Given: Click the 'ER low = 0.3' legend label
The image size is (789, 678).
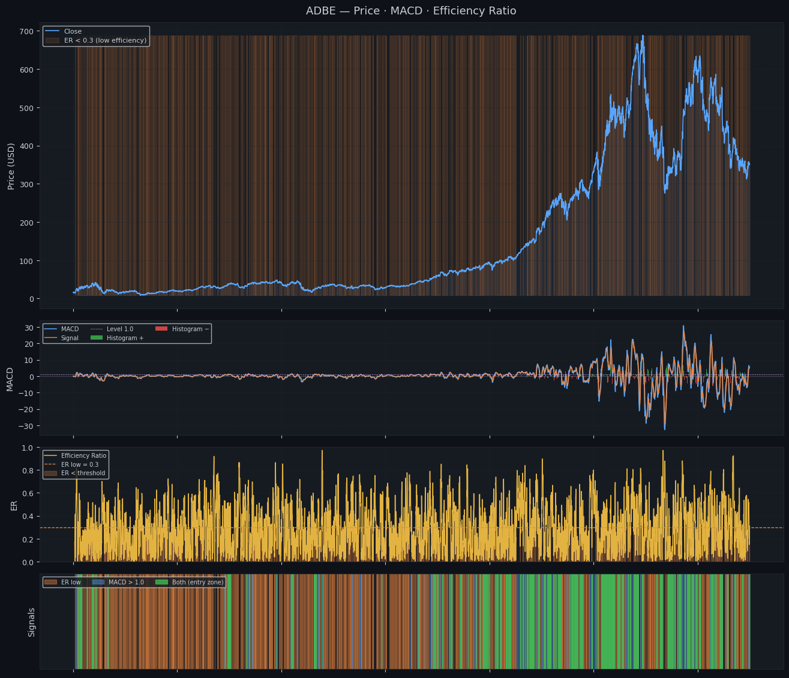Looking at the screenshot, I should 80,465.
